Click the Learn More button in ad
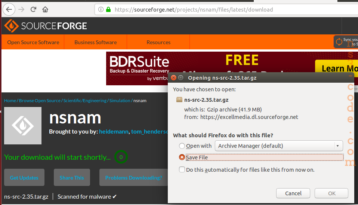The height and width of the screenshot is (205, 358). click(x=337, y=68)
